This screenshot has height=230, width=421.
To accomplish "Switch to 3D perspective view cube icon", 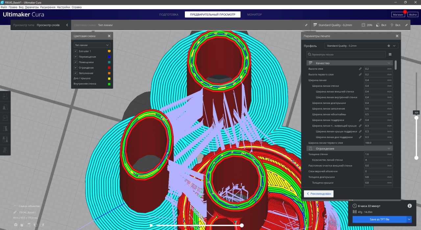I will [x=16, y=225].
